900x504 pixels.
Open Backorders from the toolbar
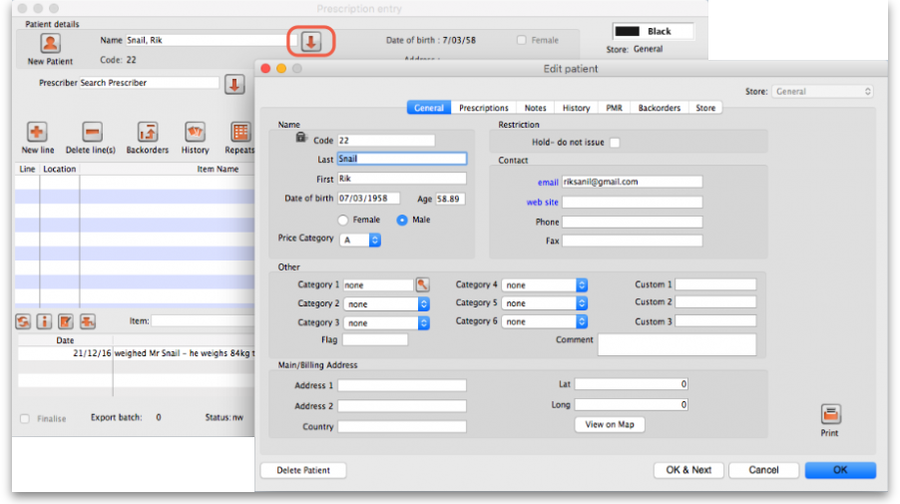click(147, 133)
